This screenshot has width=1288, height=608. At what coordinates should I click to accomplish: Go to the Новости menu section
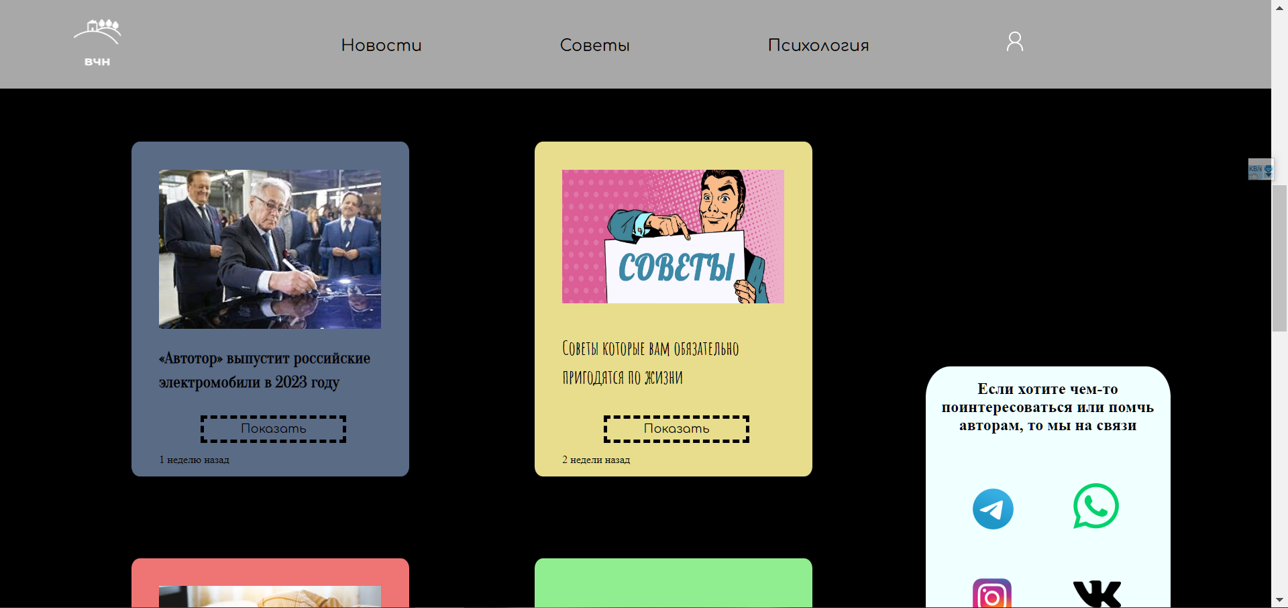(381, 45)
